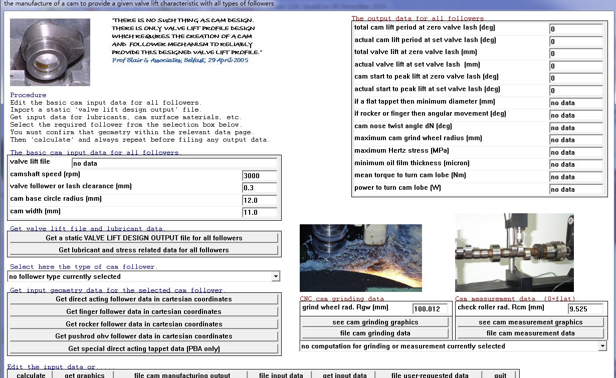Get direct acting follower data in cartesian coordinates

pyautogui.click(x=144, y=299)
